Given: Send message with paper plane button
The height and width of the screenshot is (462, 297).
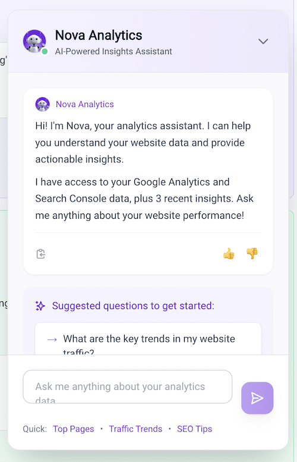Looking at the screenshot, I should [257, 398].
